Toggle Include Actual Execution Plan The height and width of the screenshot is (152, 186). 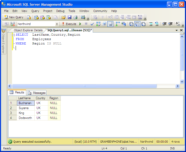pyautogui.click(x=118, y=24)
